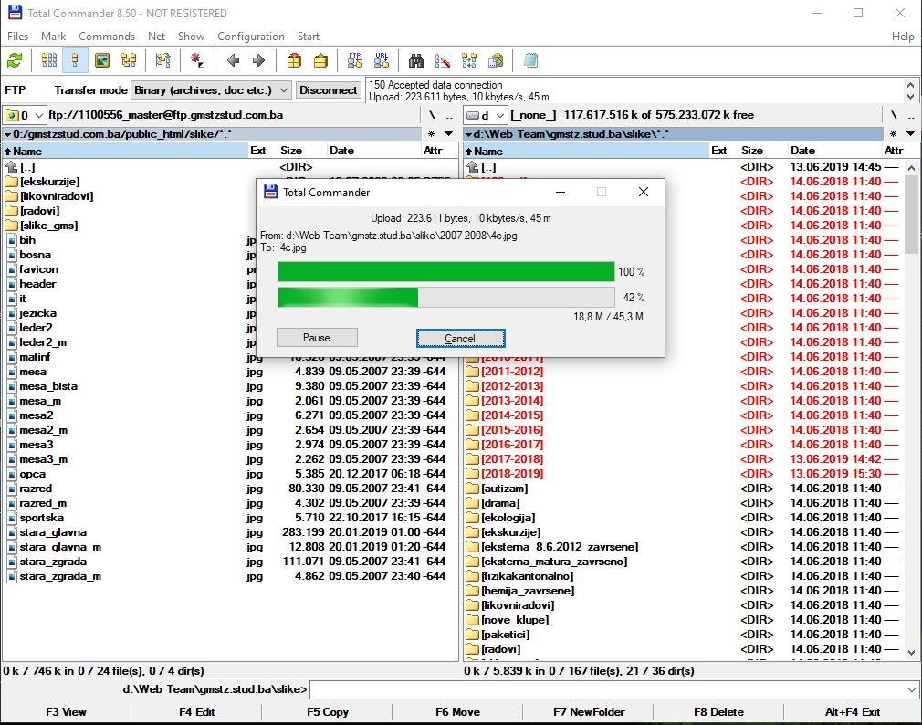Open right panel drive d dropdown
The width and height of the screenshot is (922, 725).
(486, 115)
